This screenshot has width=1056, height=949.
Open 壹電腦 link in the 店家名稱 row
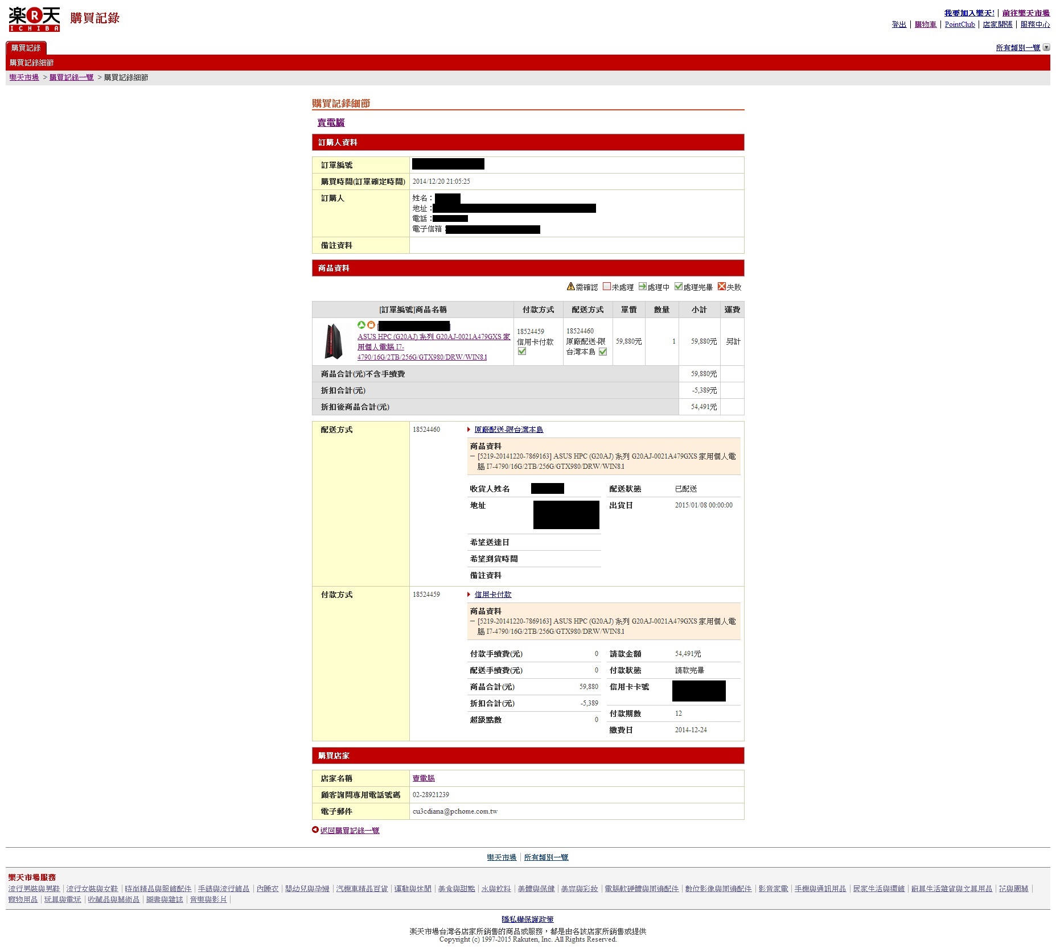(424, 778)
